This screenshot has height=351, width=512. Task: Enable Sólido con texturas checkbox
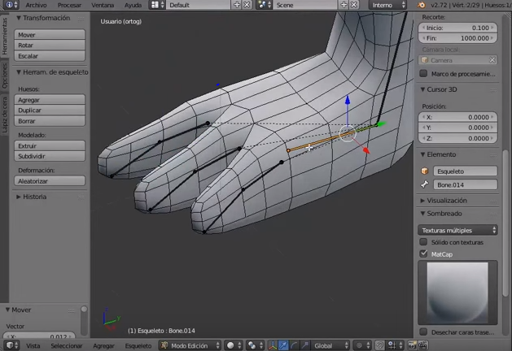coord(423,242)
